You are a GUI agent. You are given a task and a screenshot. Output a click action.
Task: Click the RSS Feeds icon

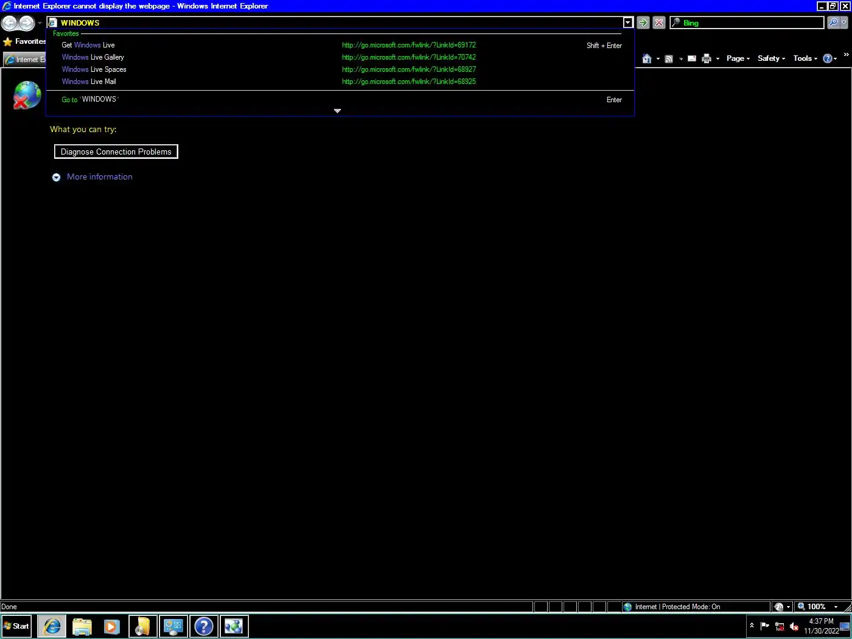(669, 58)
